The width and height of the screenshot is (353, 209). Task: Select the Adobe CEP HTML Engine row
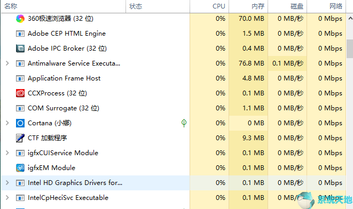174,34
